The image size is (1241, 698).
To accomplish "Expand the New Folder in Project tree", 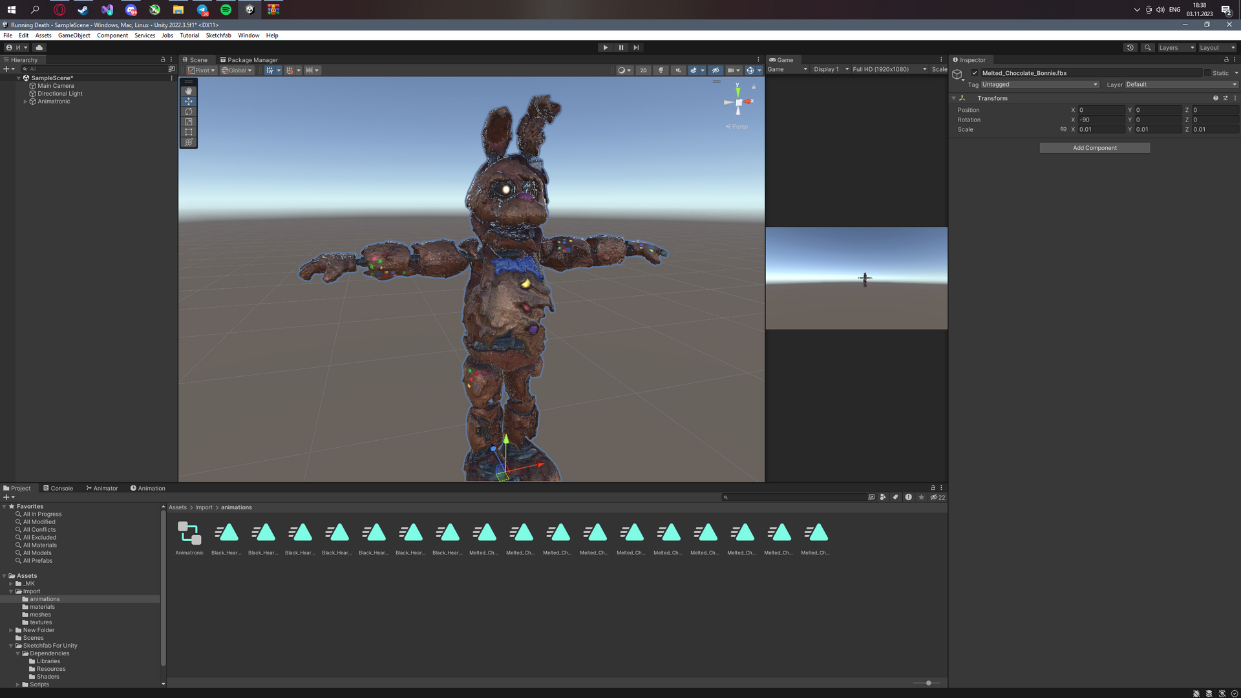I will point(11,630).
